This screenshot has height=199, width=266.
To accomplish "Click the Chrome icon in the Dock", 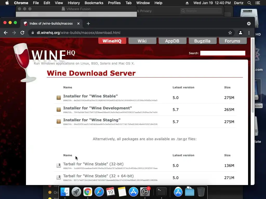I will 88,192.
